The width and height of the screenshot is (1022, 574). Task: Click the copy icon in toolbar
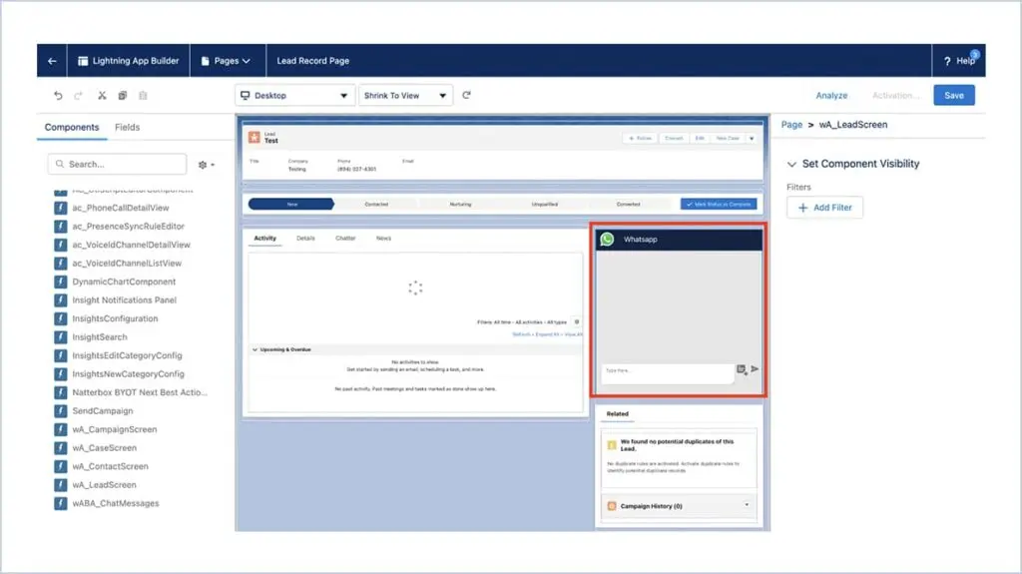(122, 95)
